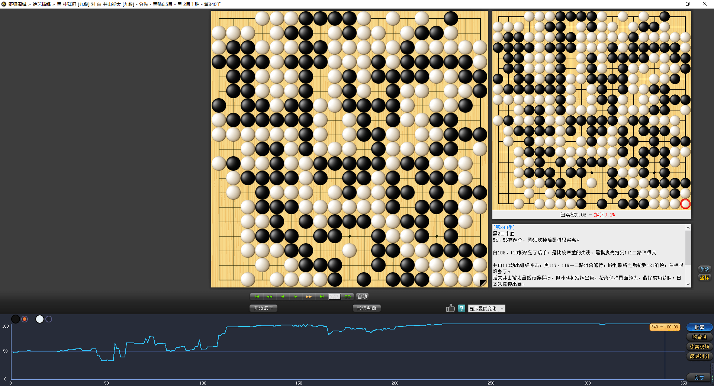This screenshot has height=386, width=714.
Task: Jump to the last move
Action: click(x=322, y=296)
